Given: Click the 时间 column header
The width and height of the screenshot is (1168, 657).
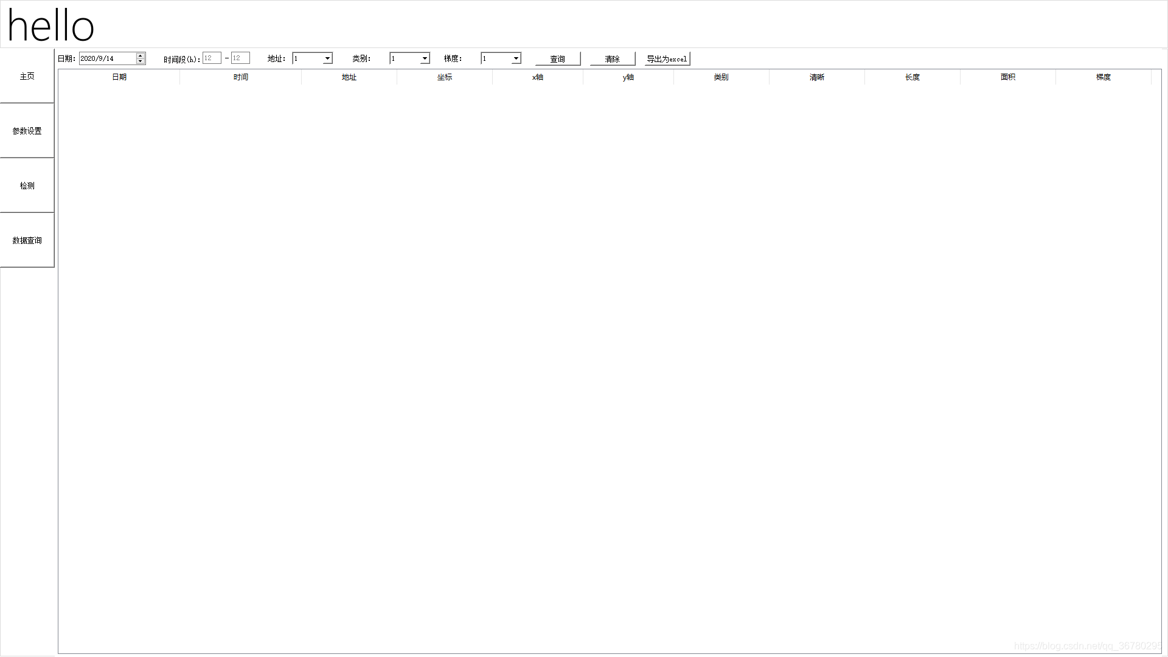Looking at the screenshot, I should pyautogui.click(x=240, y=77).
